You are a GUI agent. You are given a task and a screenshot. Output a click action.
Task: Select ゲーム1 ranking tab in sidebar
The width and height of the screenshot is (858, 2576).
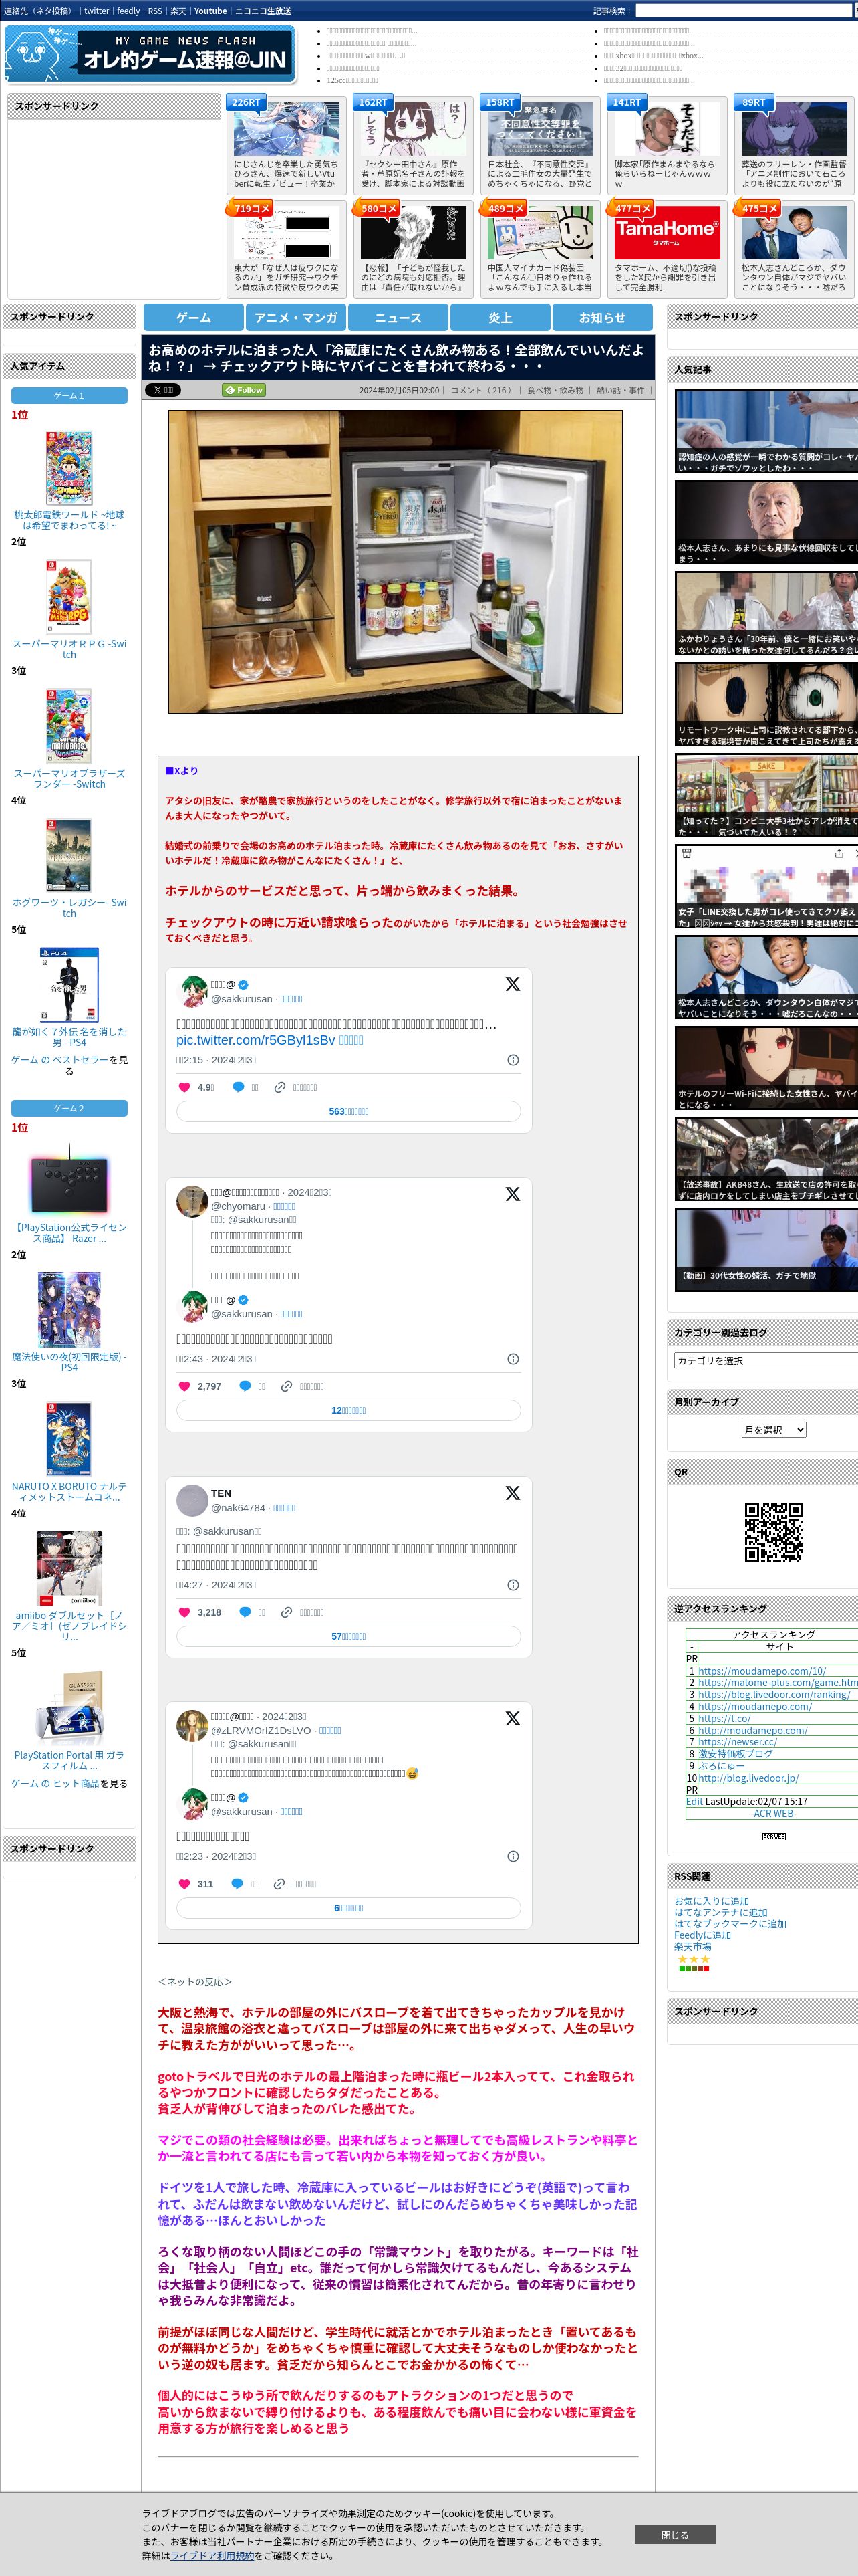point(69,395)
